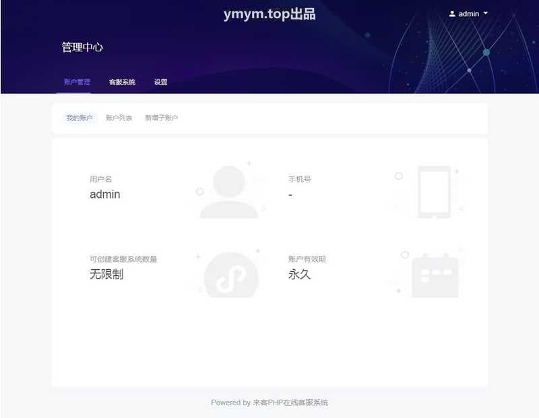
Task: Switch to the 账户管理 tab
Action: point(77,81)
